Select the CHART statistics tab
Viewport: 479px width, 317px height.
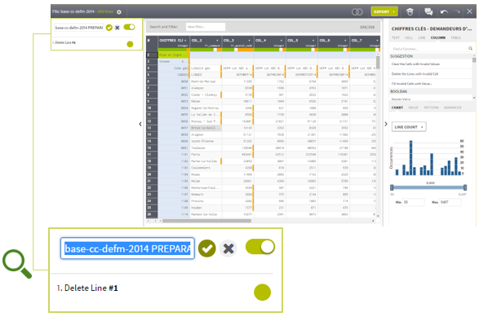click(x=397, y=108)
